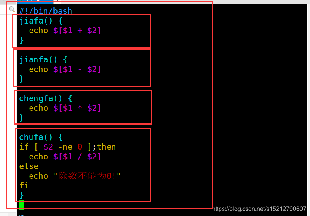The width and height of the screenshot is (310, 216).
Task: Click the echo "除数不能为0!" line
Action: [x=75, y=176]
